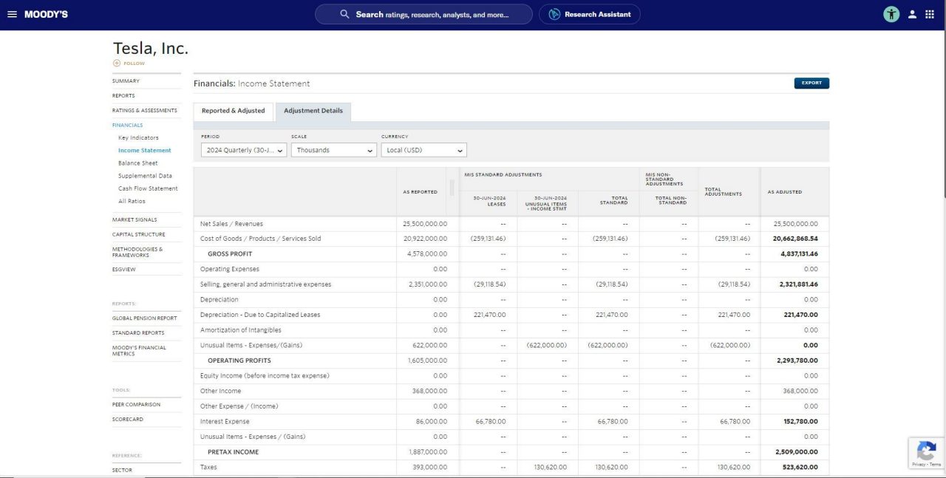Open Cash Flow Statement page
Viewport: 946px width, 478px height.
(148, 188)
